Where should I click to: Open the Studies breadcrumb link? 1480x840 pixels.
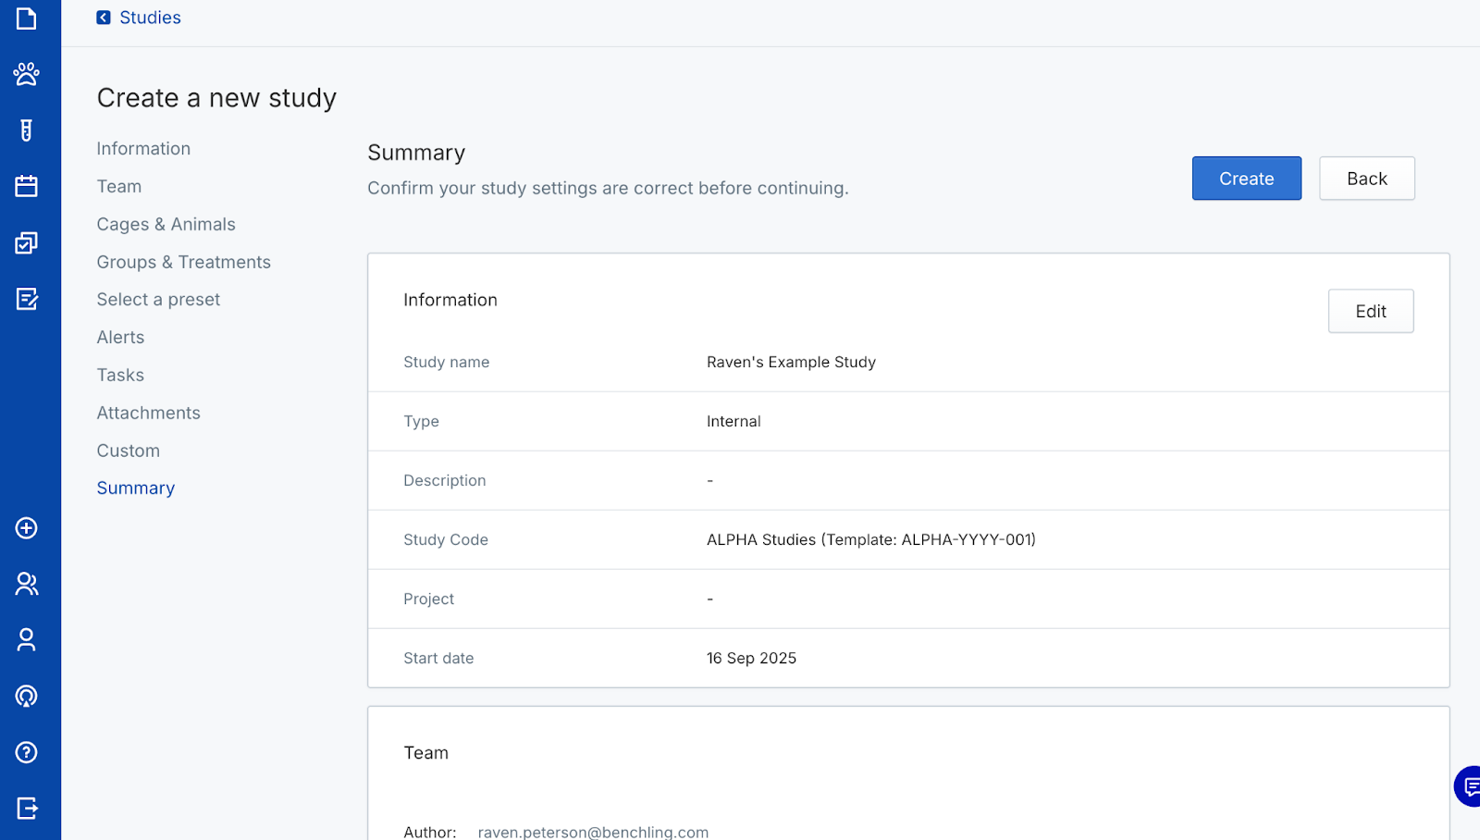150,18
